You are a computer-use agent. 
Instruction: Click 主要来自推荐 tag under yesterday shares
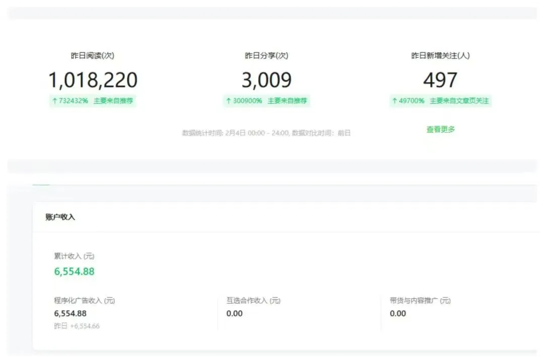click(287, 101)
